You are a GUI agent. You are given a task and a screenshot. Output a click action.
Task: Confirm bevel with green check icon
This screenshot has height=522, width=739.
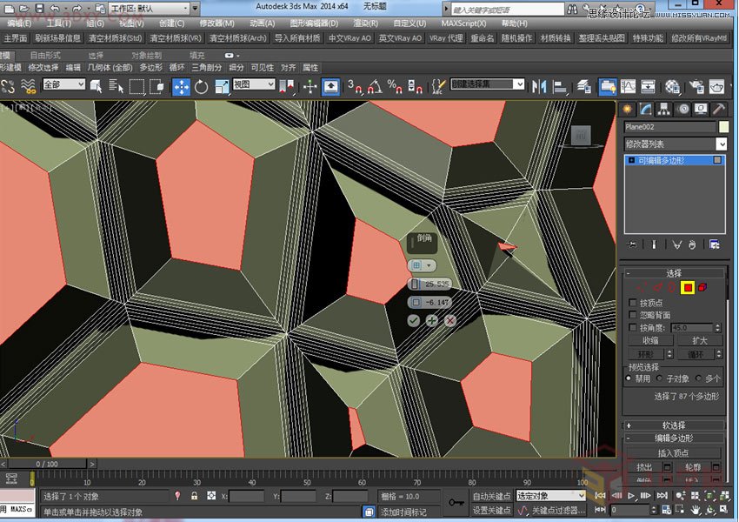click(414, 321)
